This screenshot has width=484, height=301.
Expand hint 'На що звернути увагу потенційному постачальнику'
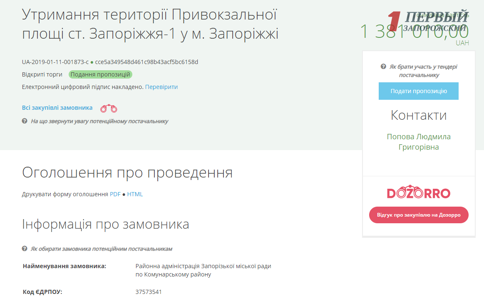[99, 121]
